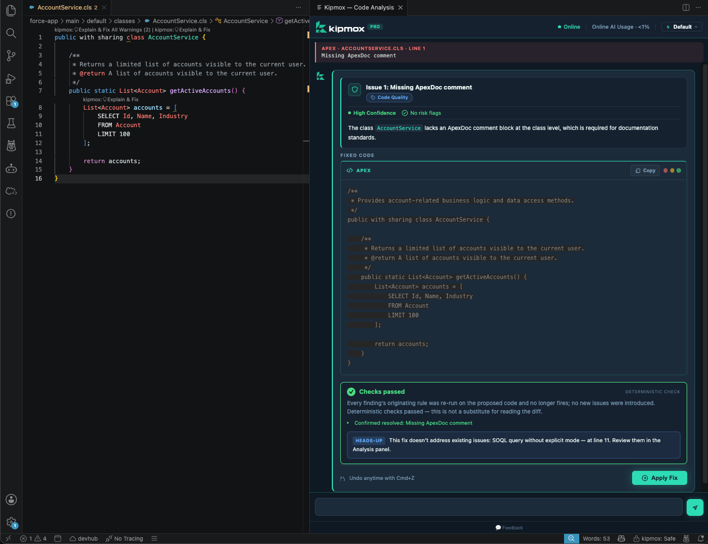Click the Code Quality tag
The height and width of the screenshot is (544, 708).
(389, 97)
